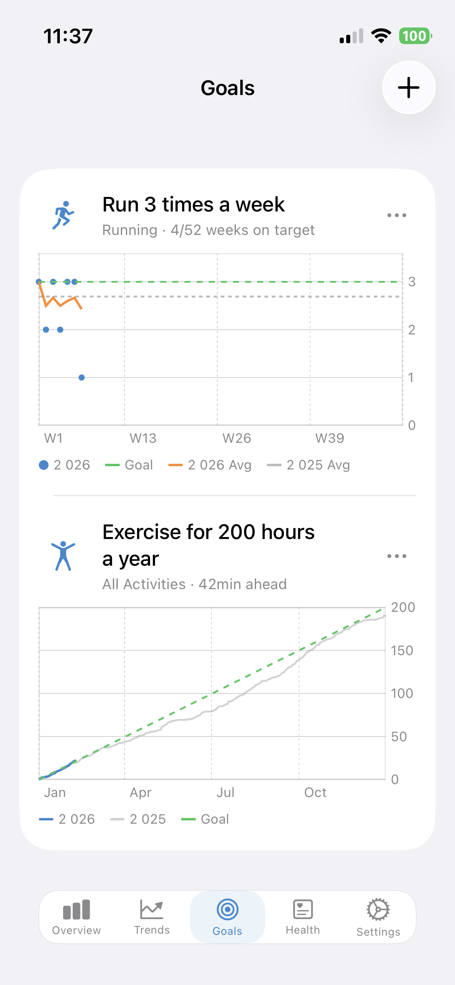This screenshot has height=985, width=455.
Task: Toggle the 2 026 legend in running chart
Action: pos(66,465)
